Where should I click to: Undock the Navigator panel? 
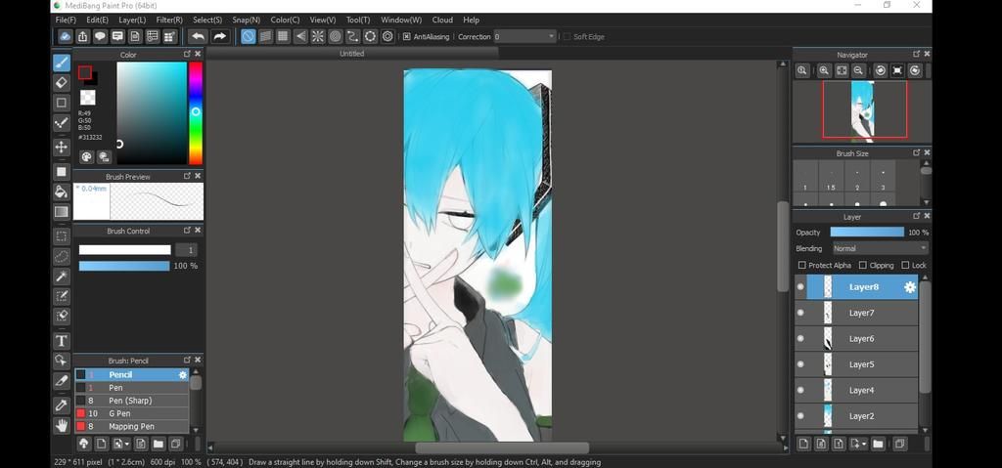click(916, 55)
